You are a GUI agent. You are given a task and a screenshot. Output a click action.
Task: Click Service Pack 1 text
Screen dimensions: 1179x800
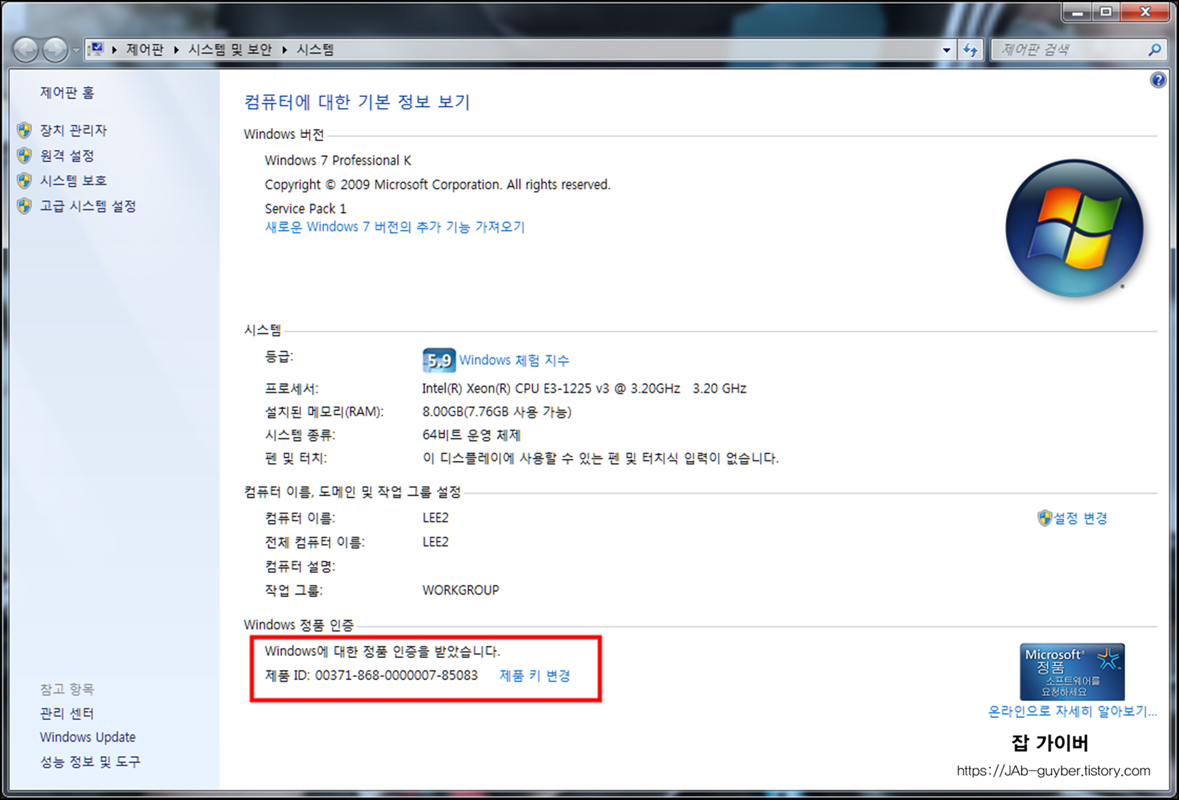306,209
